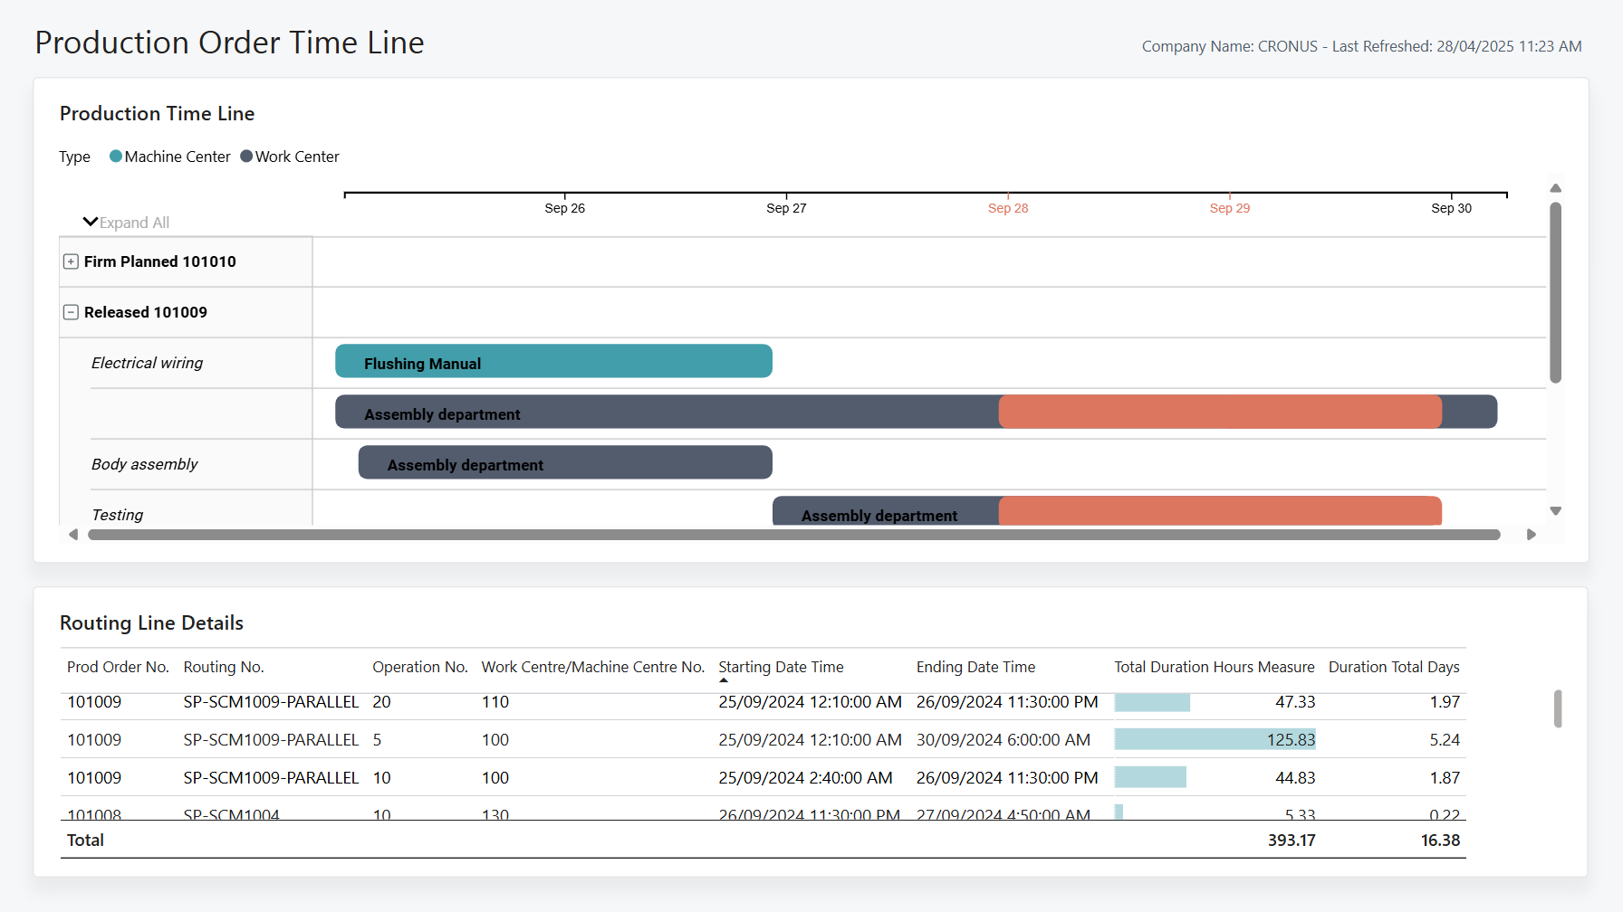The width and height of the screenshot is (1623, 912).
Task: Click the Machine Center legend color dot
Action: coord(116,156)
